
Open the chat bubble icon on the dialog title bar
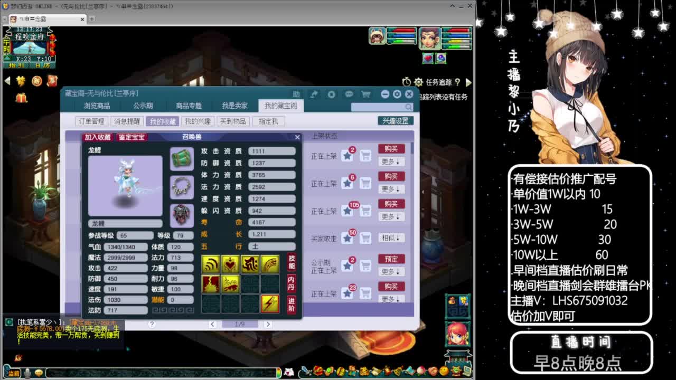tap(349, 93)
